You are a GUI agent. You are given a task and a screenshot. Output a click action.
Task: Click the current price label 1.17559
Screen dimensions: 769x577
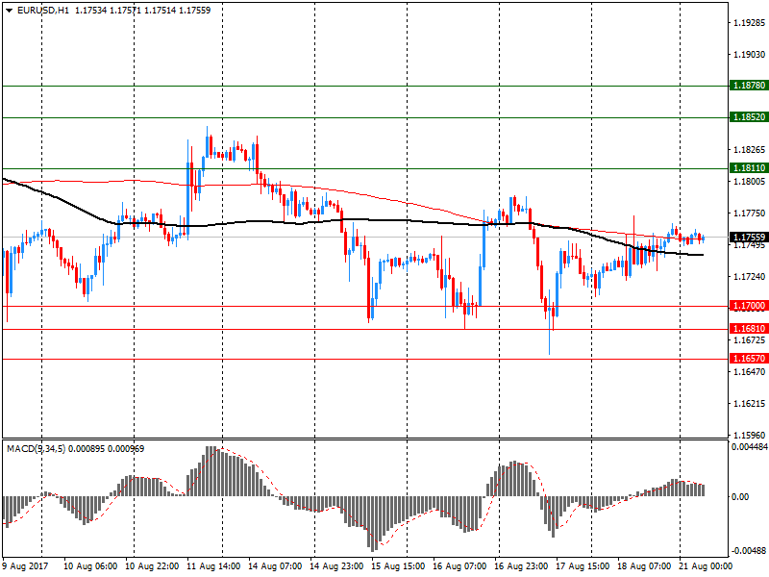point(749,238)
